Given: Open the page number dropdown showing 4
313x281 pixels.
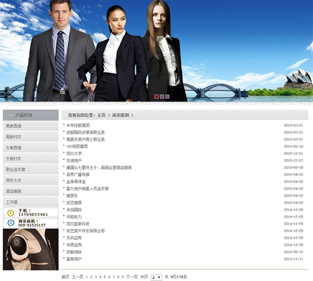Looking at the screenshot, I should [156, 277].
